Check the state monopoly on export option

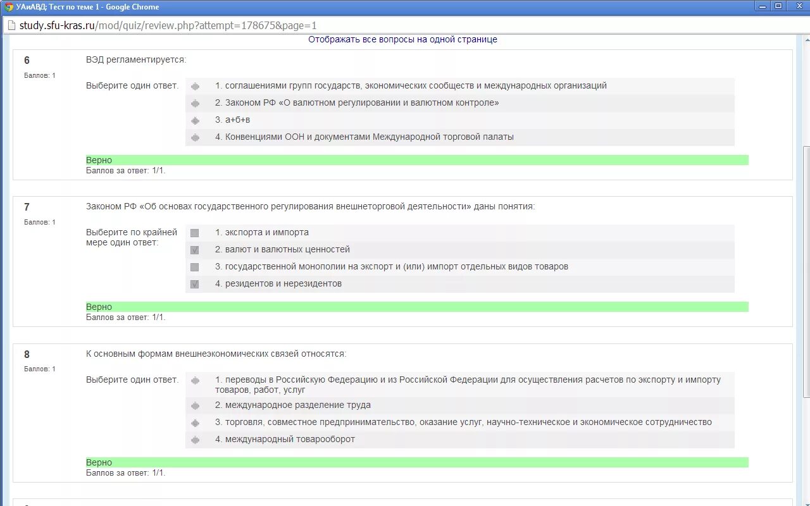(194, 267)
